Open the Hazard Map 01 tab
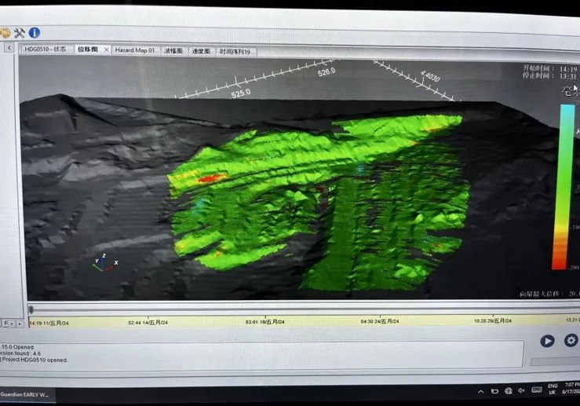 pyautogui.click(x=135, y=50)
